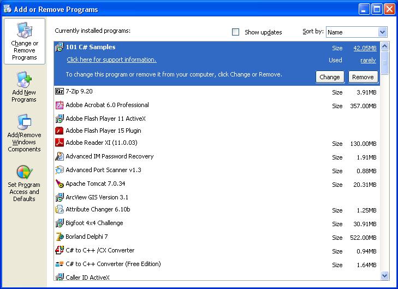This screenshot has height=289, width=398.
Task: Close the Add or Remove Programs window
Action: point(390,9)
